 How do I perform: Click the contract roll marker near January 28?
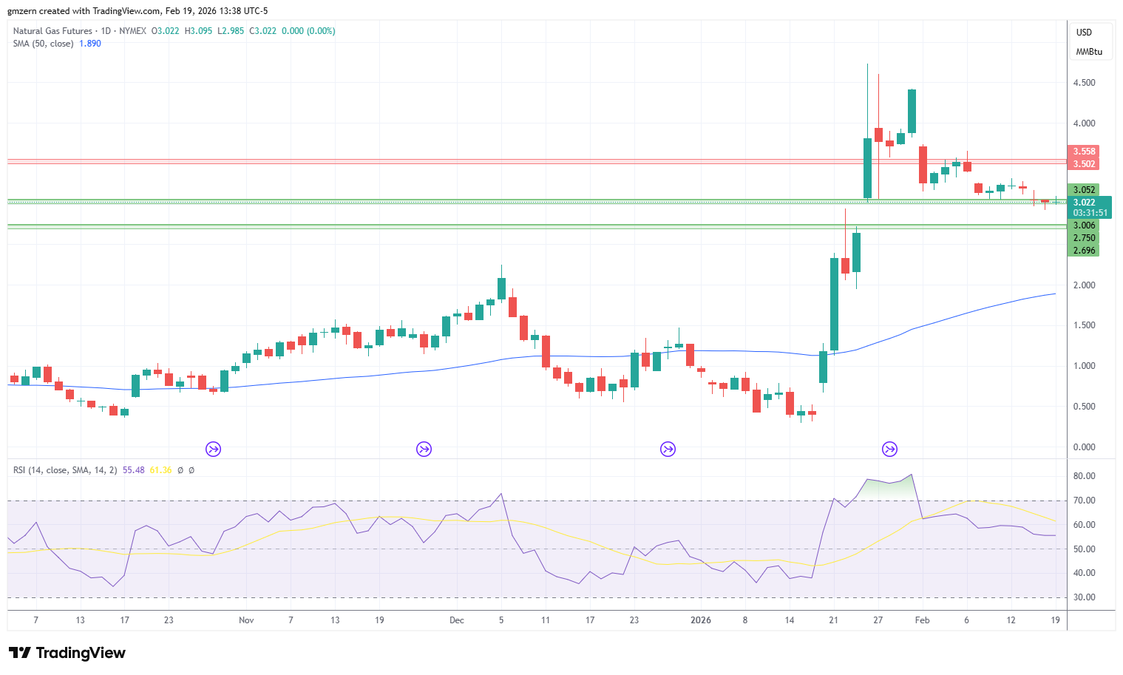[889, 449]
